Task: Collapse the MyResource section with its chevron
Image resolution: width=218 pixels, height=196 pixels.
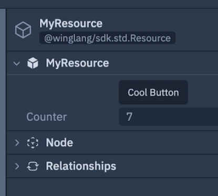Action: click(x=17, y=63)
